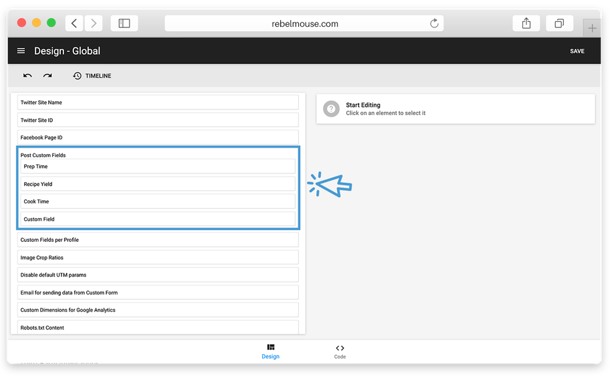Switch to the Design tab
The width and height of the screenshot is (610, 378).
270,351
